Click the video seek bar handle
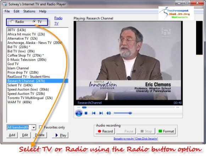 click(x=84, y=107)
